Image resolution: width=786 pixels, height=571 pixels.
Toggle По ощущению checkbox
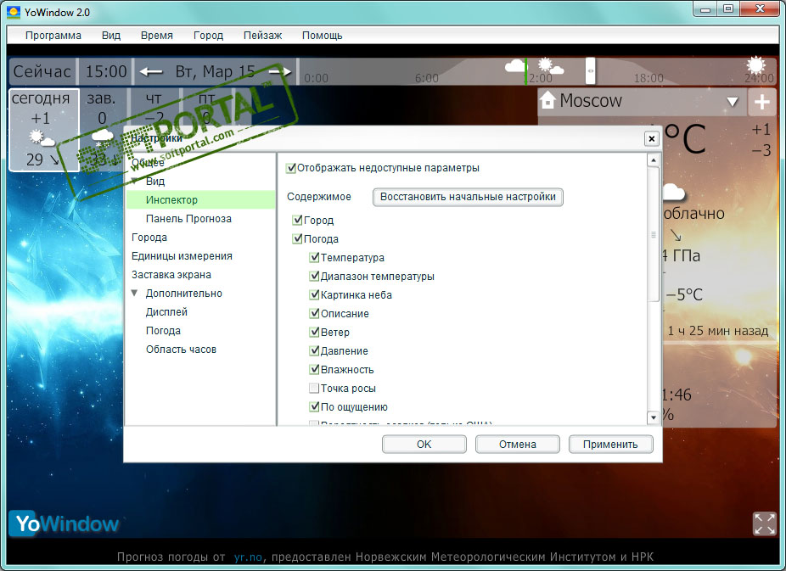pyautogui.click(x=314, y=406)
